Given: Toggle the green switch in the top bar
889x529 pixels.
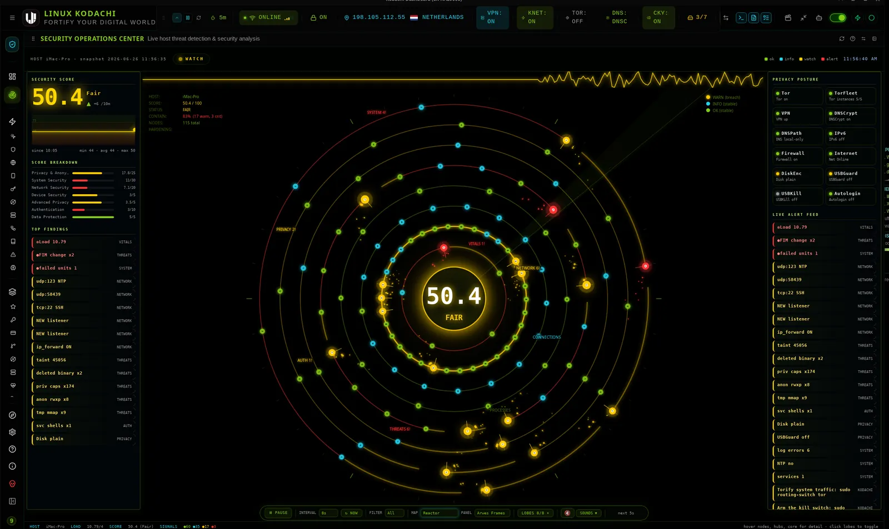Looking at the screenshot, I should [x=838, y=18].
